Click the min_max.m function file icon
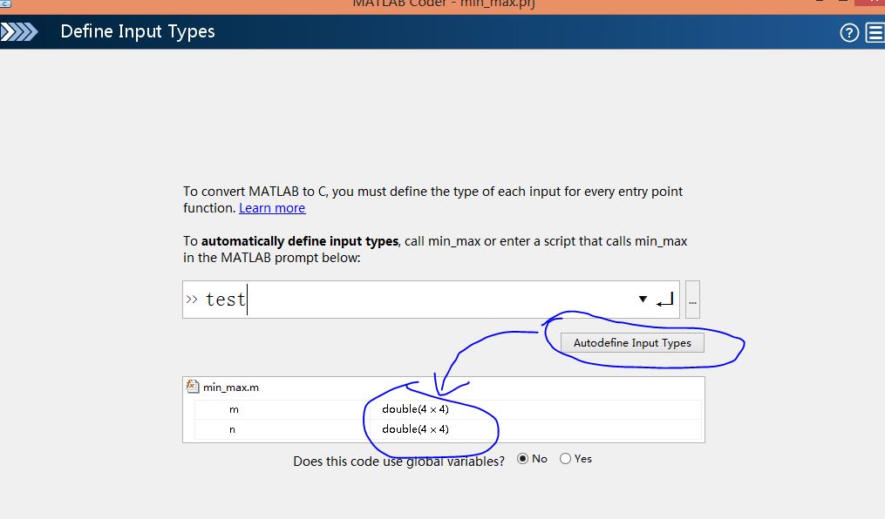 (x=193, y=387)
